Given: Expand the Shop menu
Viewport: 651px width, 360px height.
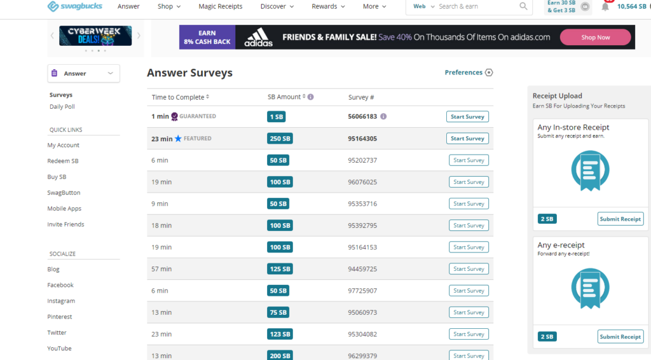Looking at the screenshot, I should (169, 6).
